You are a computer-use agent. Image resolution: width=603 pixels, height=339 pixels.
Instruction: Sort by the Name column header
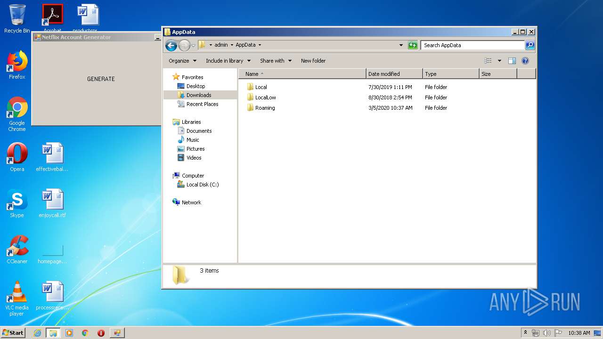click(302, 74)
